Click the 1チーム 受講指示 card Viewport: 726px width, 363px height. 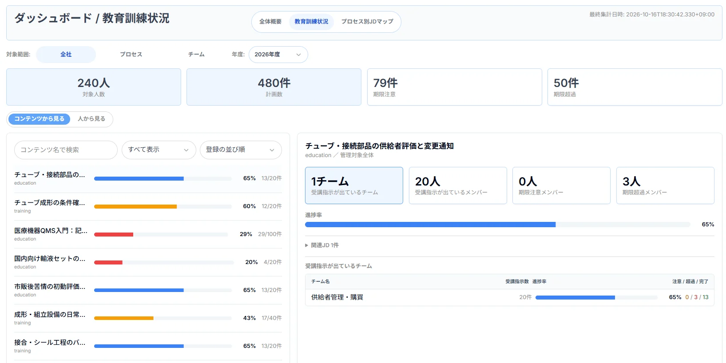coord(354,185)
